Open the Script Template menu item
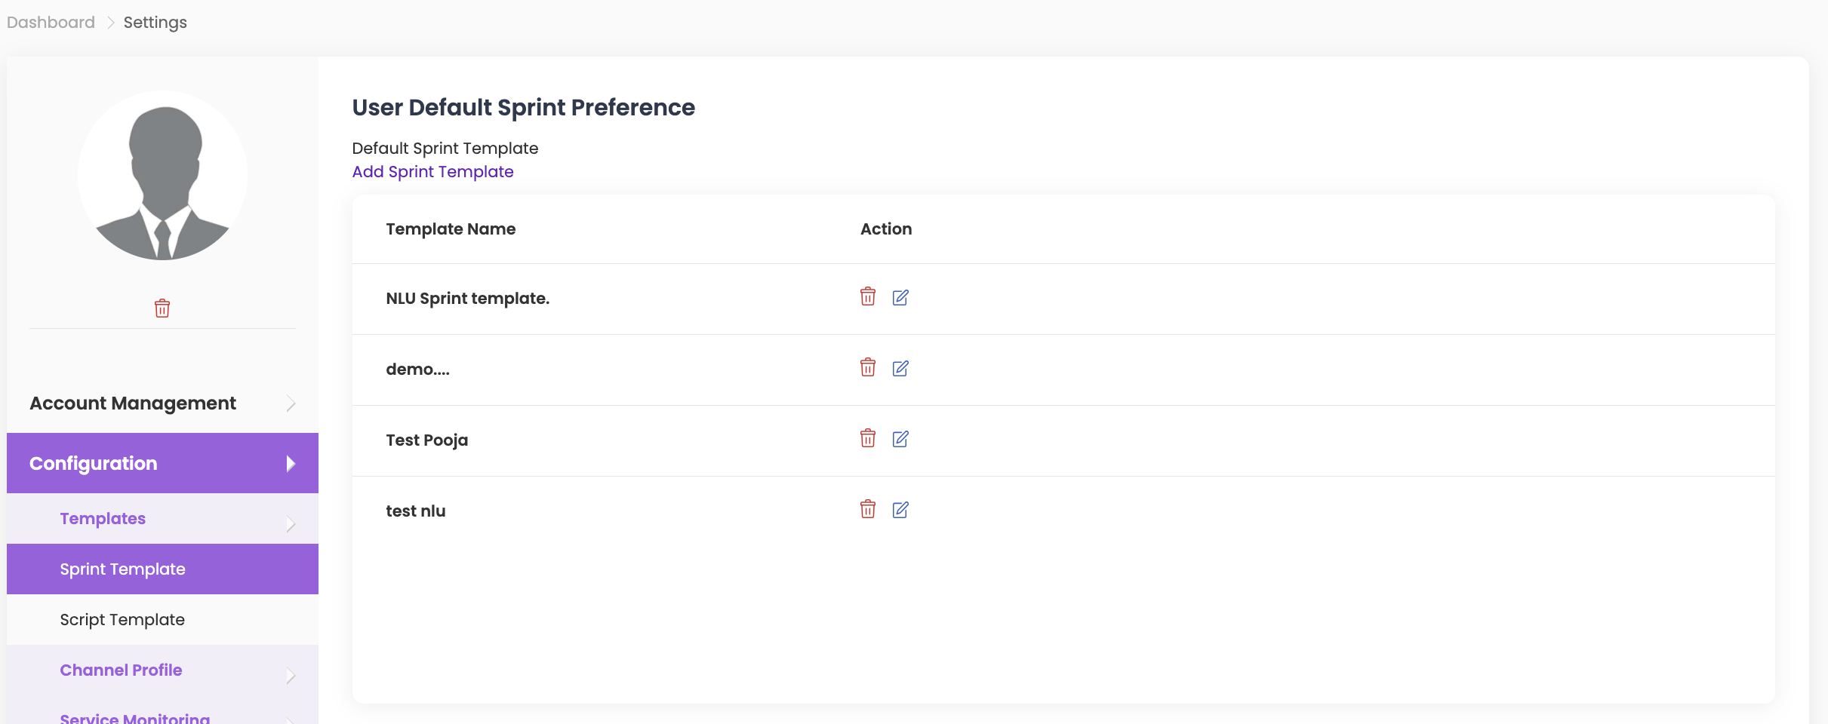The width and height of the screenshot is (1828, 724). (x=122, y=620)
